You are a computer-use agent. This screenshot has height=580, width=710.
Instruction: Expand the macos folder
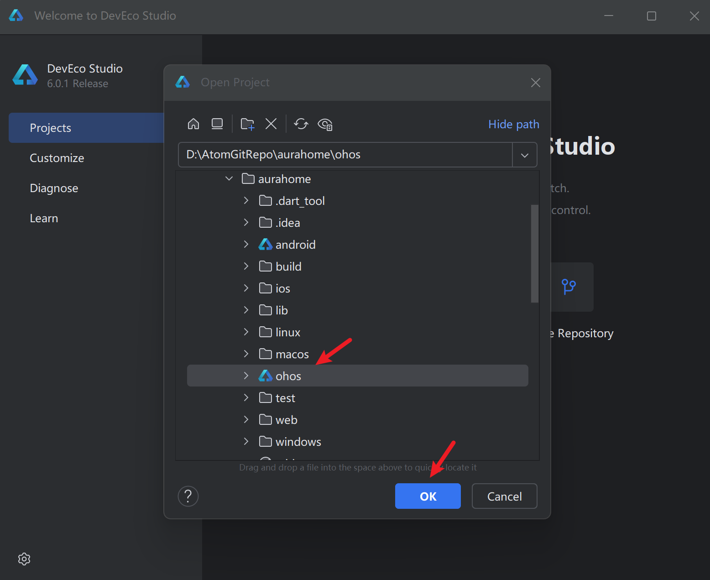pyautogui.click(x=246, y=354)
